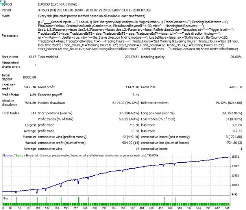The image size is (246, 210).
Task: Click the 'Model' row label
Action: 6,16
